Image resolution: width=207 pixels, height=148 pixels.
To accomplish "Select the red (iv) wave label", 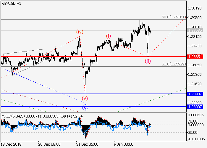I will coord(79,31).
